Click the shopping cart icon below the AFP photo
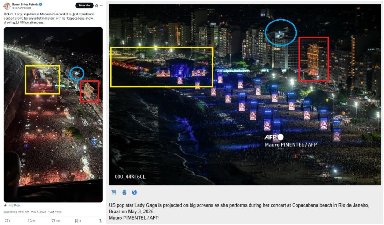The width and height of the screenshot is (384, 225). [x=114, y=192]
